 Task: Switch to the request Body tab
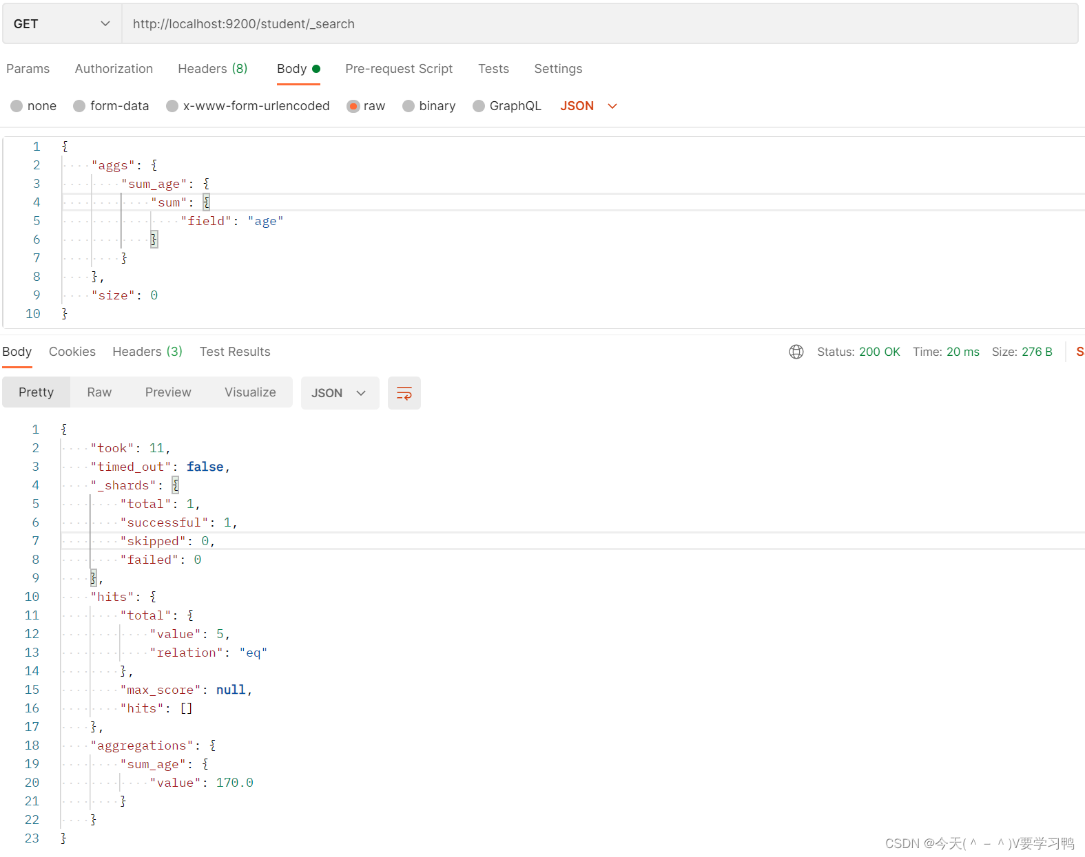coord(298,69)
